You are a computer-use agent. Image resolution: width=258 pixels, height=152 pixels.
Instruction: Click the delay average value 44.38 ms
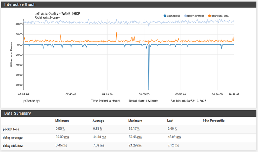(x=100, y=137)
